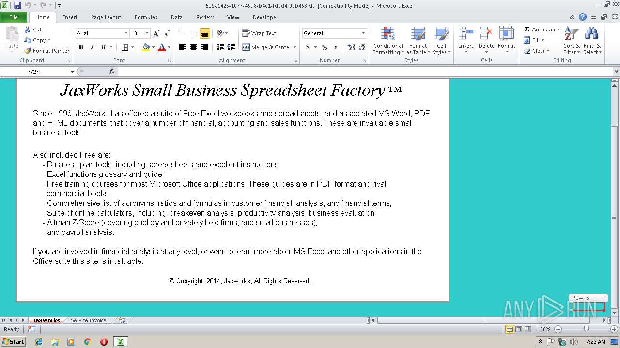Viewport: 620px width, 348px height.
Task: Click the Format cells button
Action: 507,41
